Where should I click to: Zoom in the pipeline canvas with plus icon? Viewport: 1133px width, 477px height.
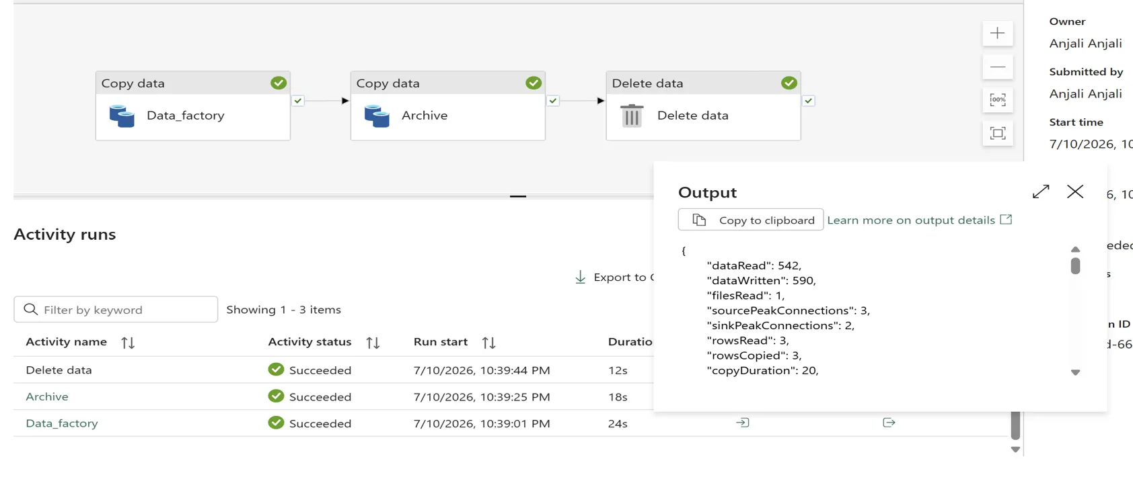pos(997,33)
